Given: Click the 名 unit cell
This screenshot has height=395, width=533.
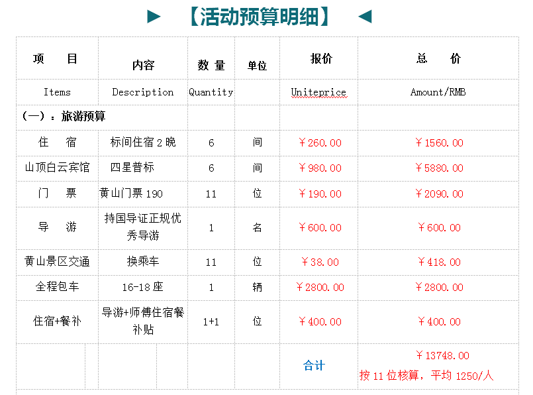Looking at the screenshot, I should 257,227.
